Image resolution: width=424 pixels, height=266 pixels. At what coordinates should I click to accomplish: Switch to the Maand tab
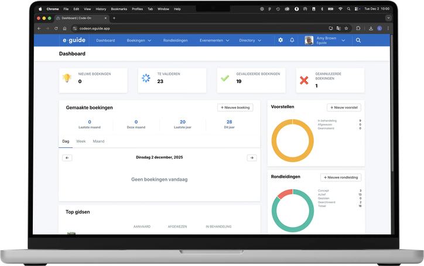(x=98, y=141)
